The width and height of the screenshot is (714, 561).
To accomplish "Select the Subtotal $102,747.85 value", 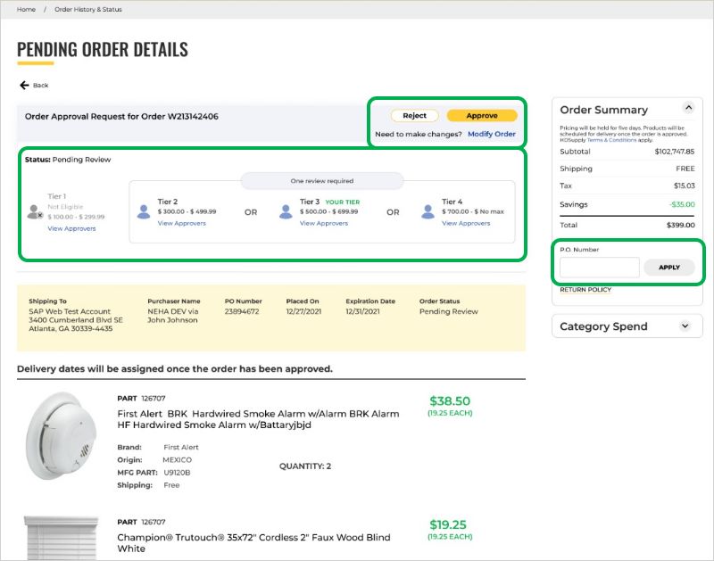I will pos(675,152).
